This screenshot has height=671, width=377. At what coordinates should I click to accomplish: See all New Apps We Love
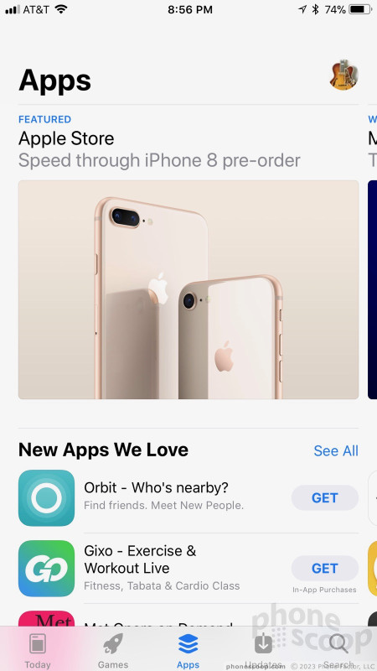336,450
